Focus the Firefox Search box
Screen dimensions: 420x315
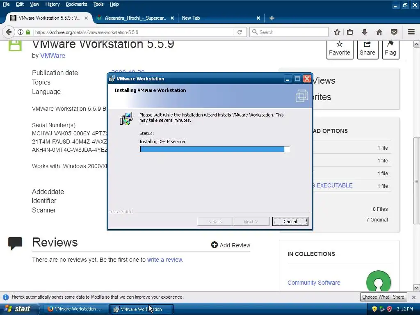289,32
